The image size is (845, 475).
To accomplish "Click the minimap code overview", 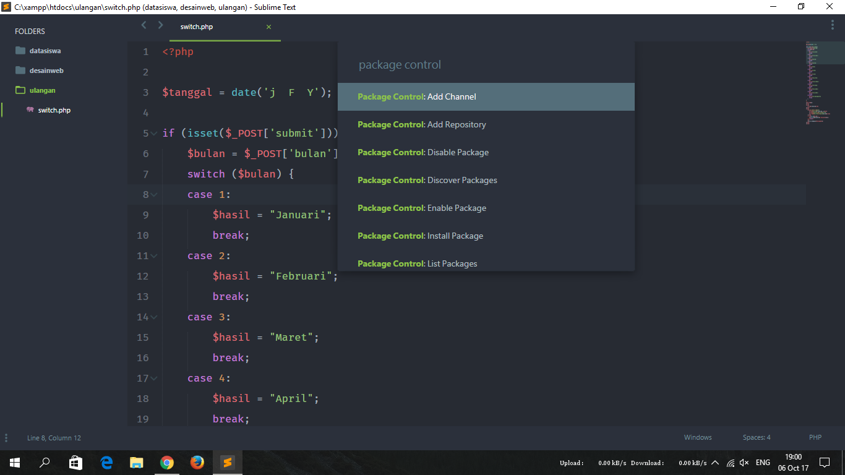I will pos(825,83).
